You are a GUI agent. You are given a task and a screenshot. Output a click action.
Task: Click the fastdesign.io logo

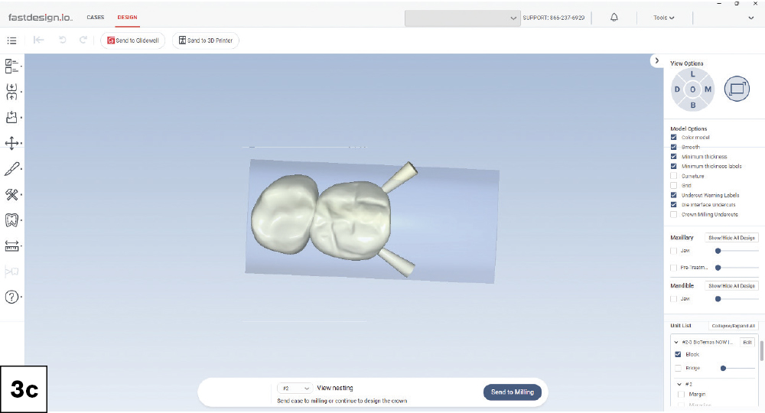coord(40,18)
